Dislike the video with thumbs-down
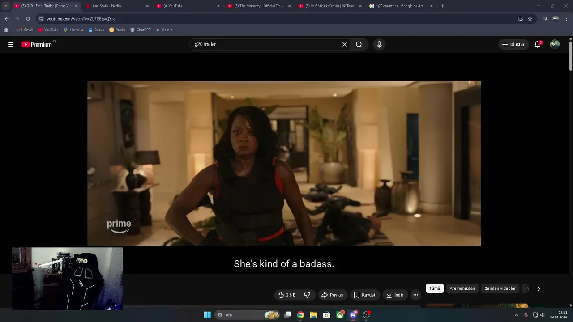Image resolution: width=573 pixels, height=322 pixels. [x=307, y=295]
